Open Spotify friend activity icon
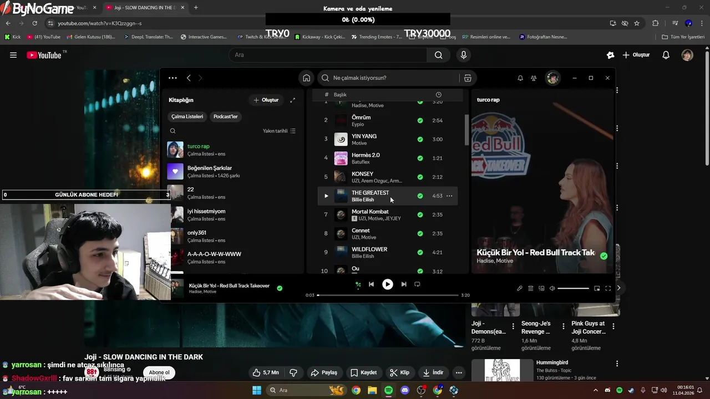 (534, 78)
